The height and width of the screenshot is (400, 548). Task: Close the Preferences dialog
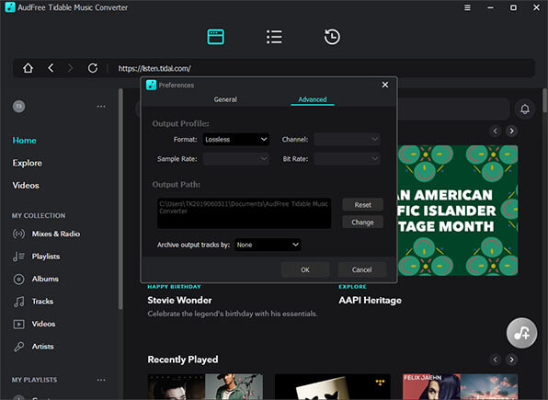tap(385, 85)
